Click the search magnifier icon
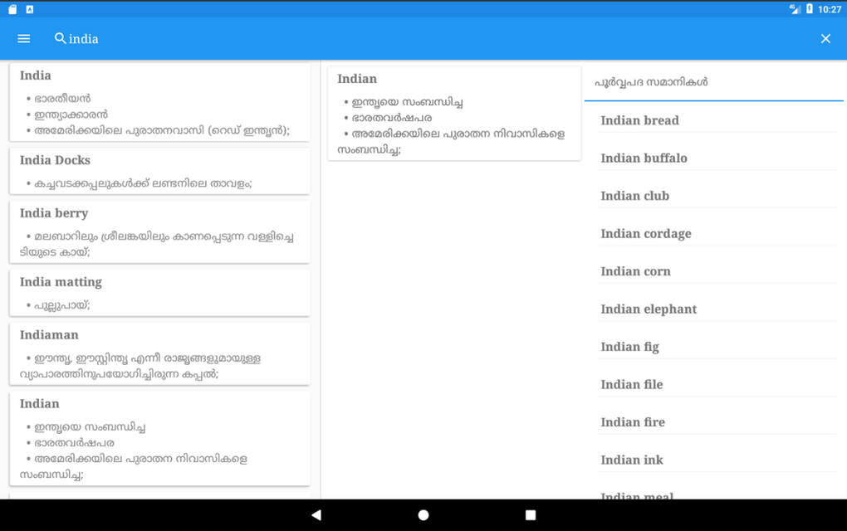Viewport: 847px width, 531px height. pos(60,38)
